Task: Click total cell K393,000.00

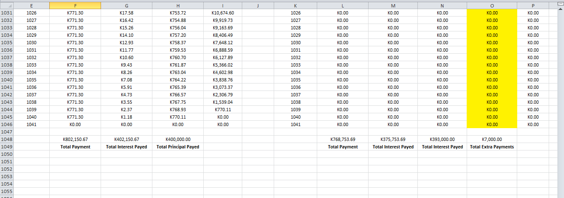Action: [x=442, y=139]
